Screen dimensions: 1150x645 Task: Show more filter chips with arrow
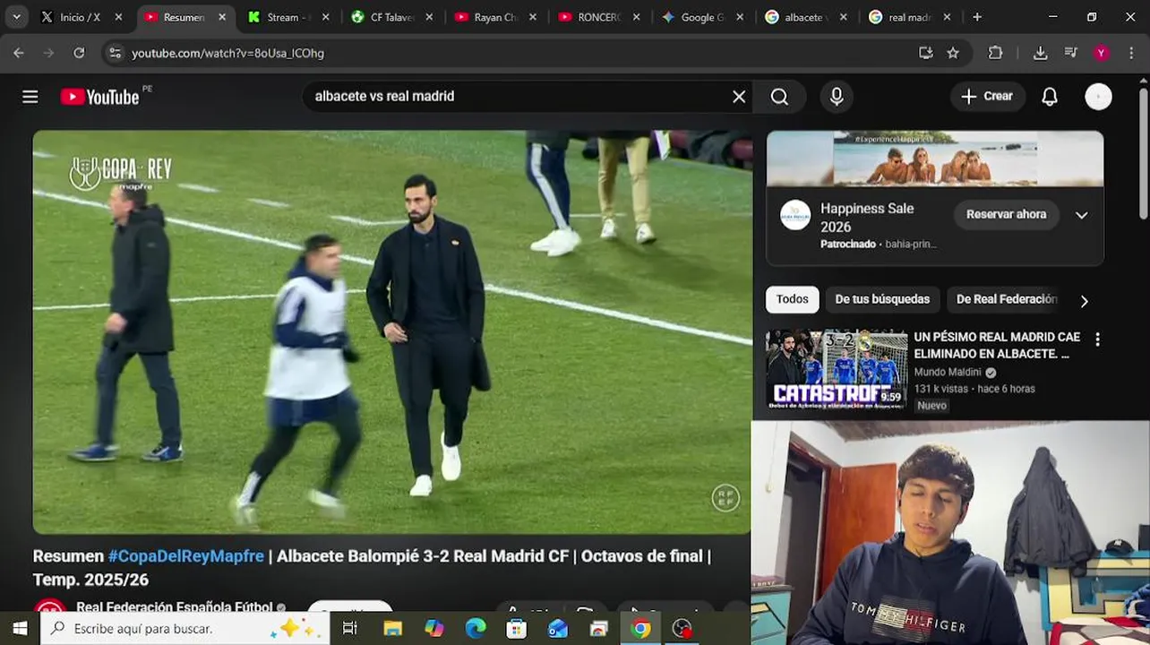(x=1084, y=301)
